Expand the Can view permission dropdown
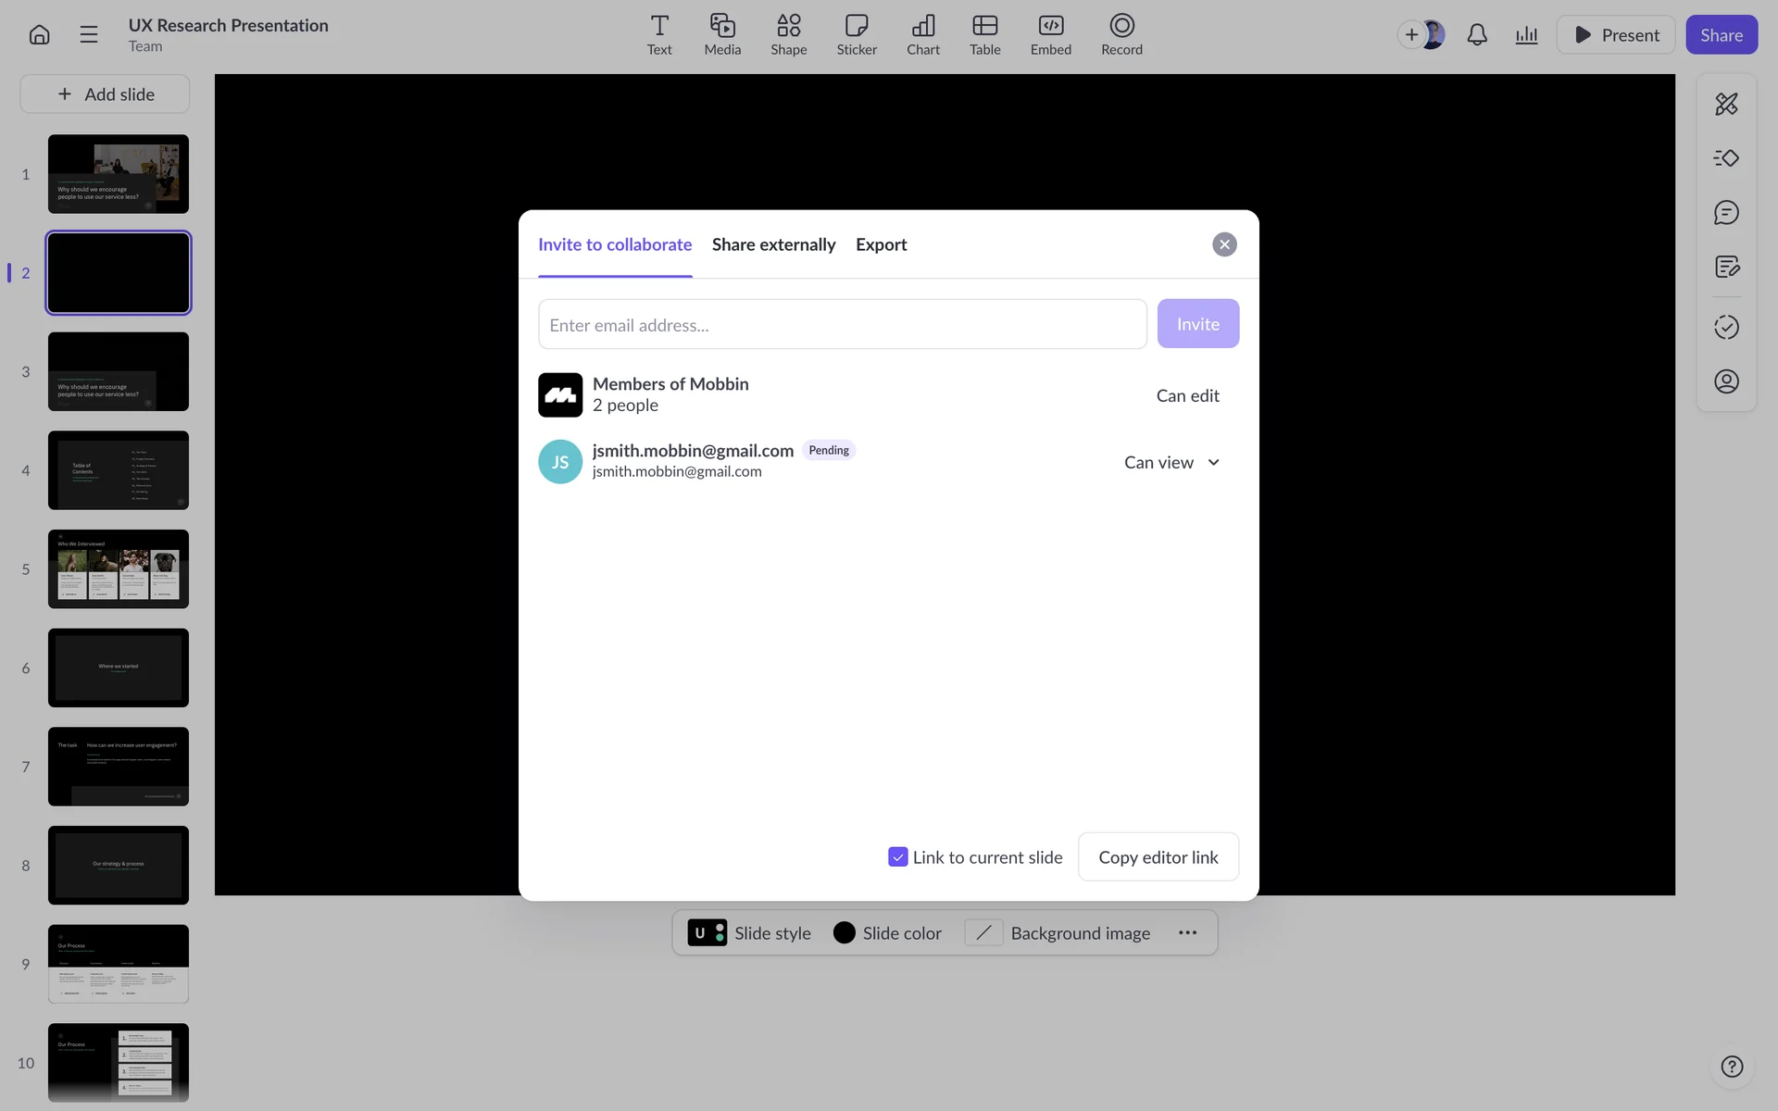Viewport: 1778px width, 1111px height. (x=1172, y=462)
